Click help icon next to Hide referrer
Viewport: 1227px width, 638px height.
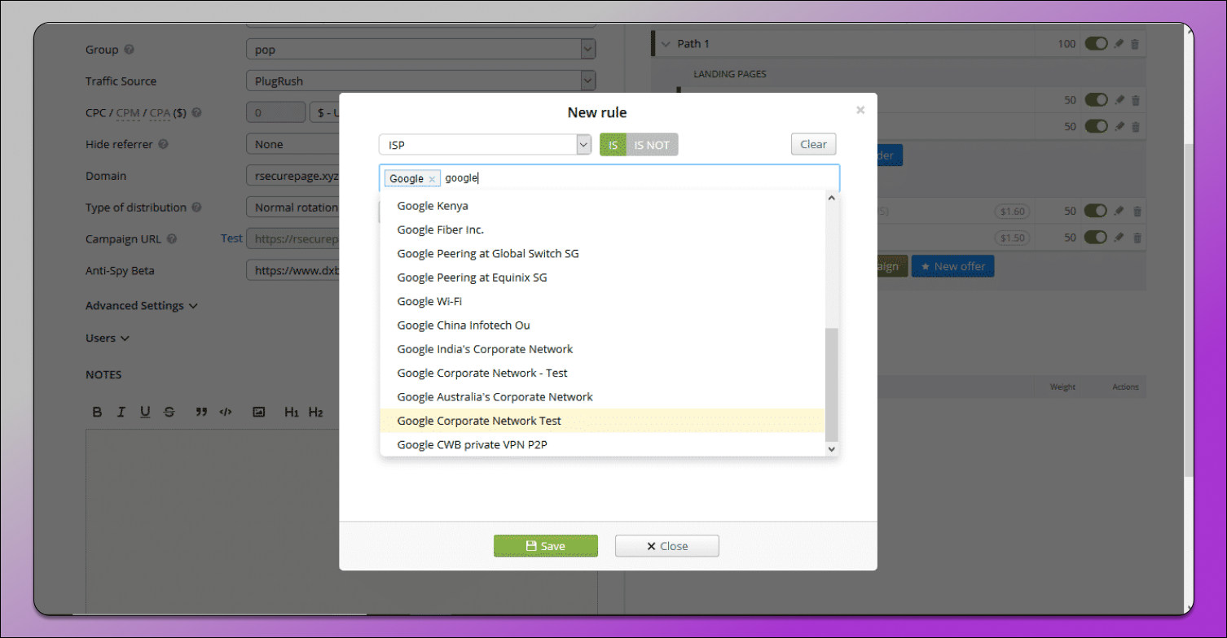coord(163,145)
